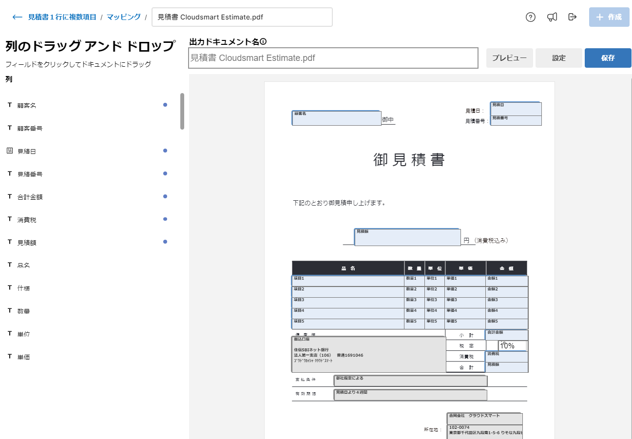The width and height of the screenshot is (632, 439).
Task: Open the 見積書１行に複数項目 breadcrumb link
Action: click(62, 17)
